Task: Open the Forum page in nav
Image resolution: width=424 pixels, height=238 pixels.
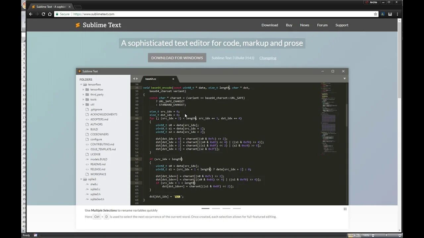Action: pyautogui.click(x=322, y=25)
